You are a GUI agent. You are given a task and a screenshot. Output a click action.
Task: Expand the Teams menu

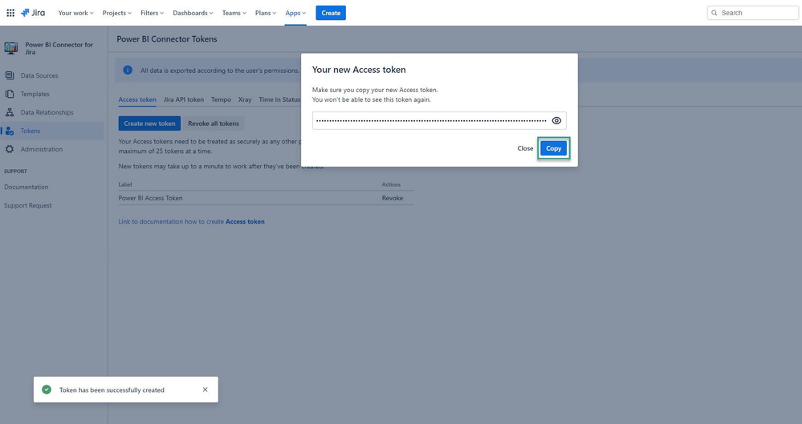click(x=234, y=13)
